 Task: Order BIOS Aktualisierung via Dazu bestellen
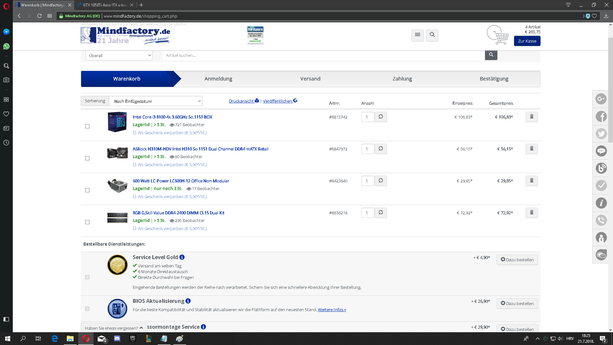coord(517,303)
